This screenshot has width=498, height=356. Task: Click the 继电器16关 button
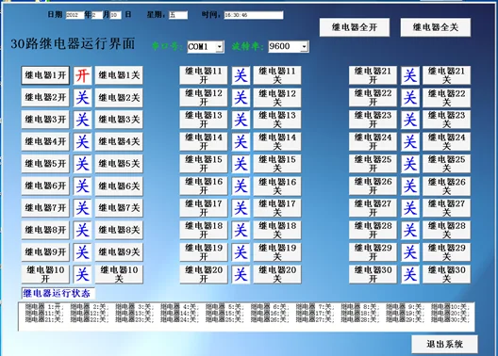point(277,186)
